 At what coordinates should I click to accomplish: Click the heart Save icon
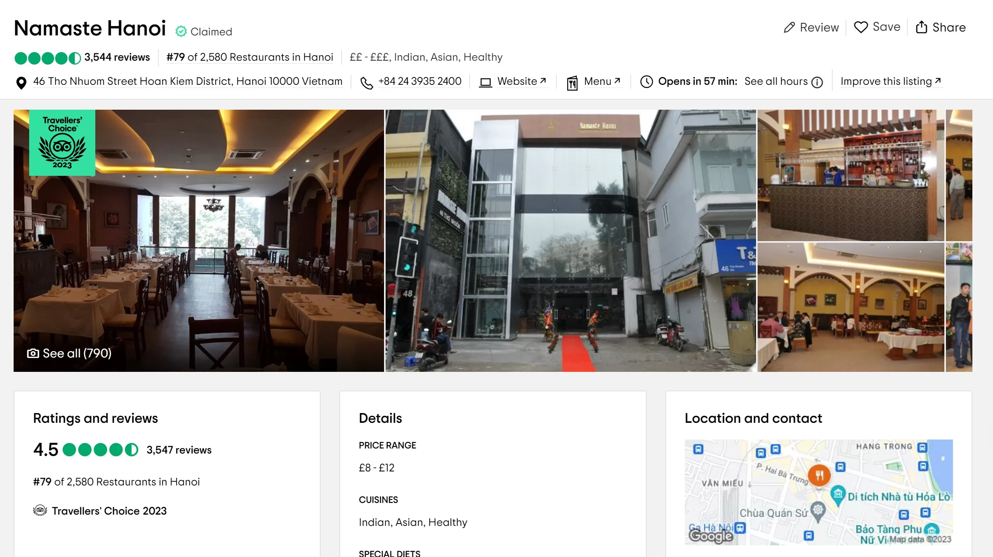click(x=861, y=27)
